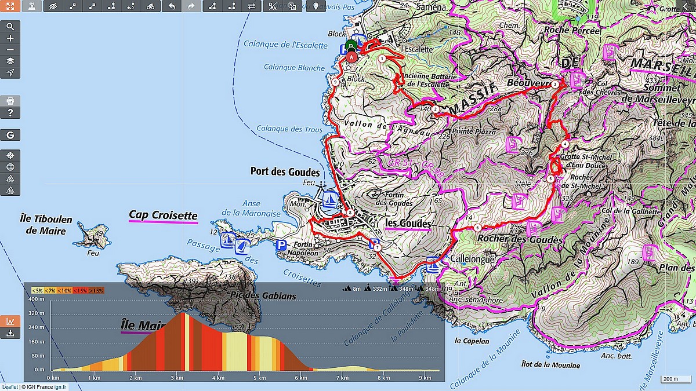Toggle the elevation profile chart button
696x391 pixels.
(10, 321)
